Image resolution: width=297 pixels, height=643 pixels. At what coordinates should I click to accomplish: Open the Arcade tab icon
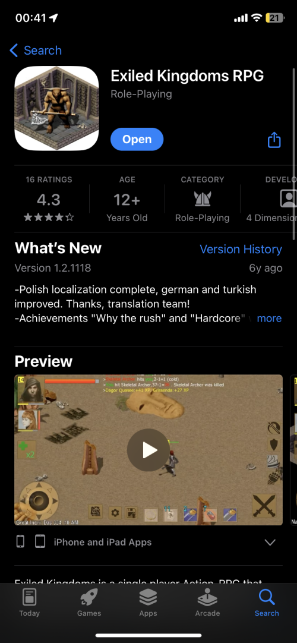pyautogui.click(x=207, y=597)
